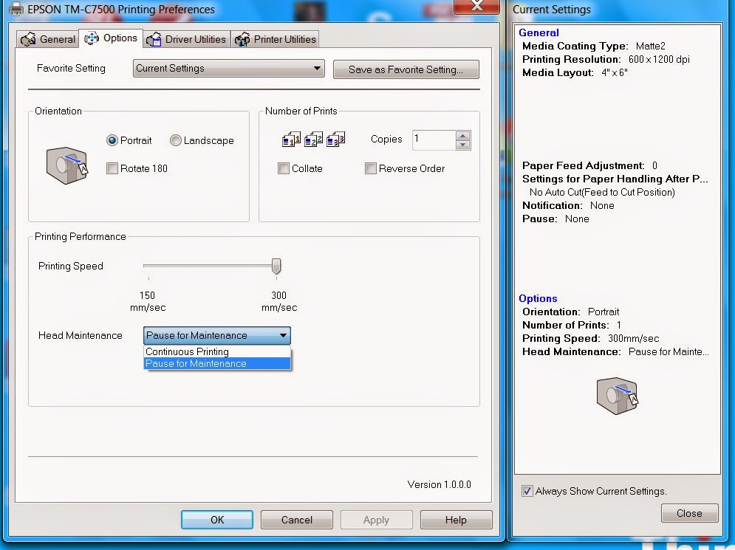735x550 pixels.
Task: Enable Rotate 180 checkbox
Action: [x=137, y=168]
